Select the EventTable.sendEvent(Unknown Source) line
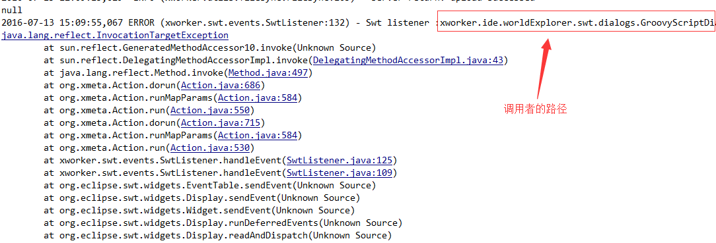The height and width of the screenshot is (243, 716). coord(210,185)
